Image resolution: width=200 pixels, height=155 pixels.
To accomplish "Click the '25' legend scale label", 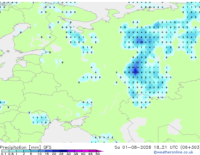I will point(61,154).
